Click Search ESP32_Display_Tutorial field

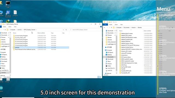(85, 30)
